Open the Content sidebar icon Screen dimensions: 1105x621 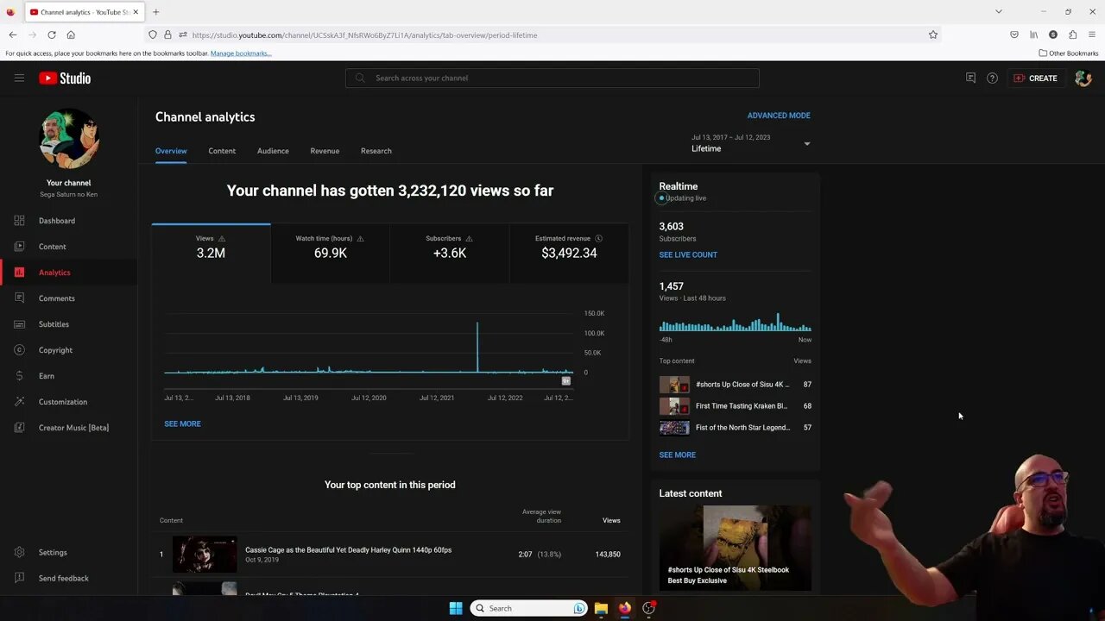19,247
